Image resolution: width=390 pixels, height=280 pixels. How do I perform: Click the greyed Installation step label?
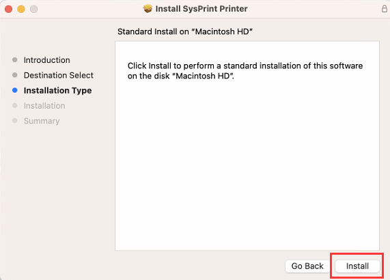(x=44, y=106)
